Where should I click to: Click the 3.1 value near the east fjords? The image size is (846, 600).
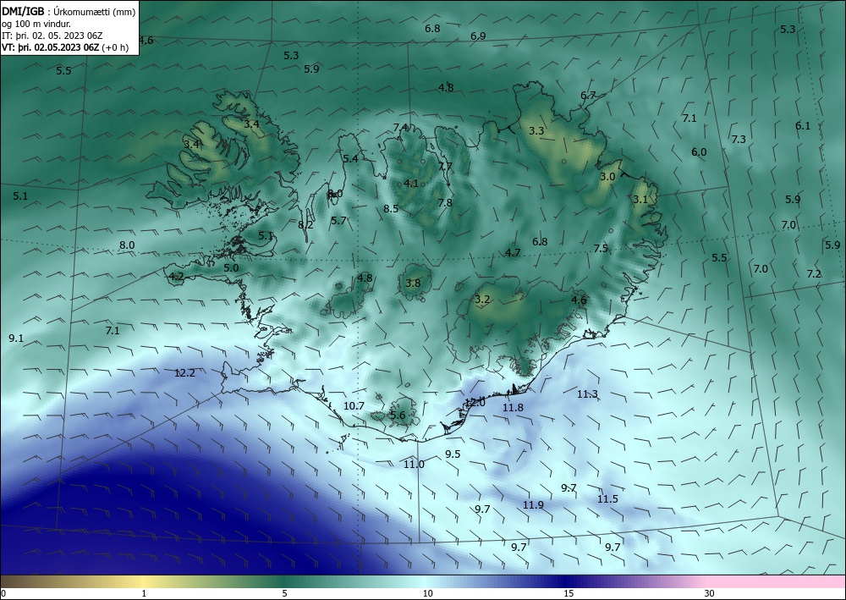[640, 200]
